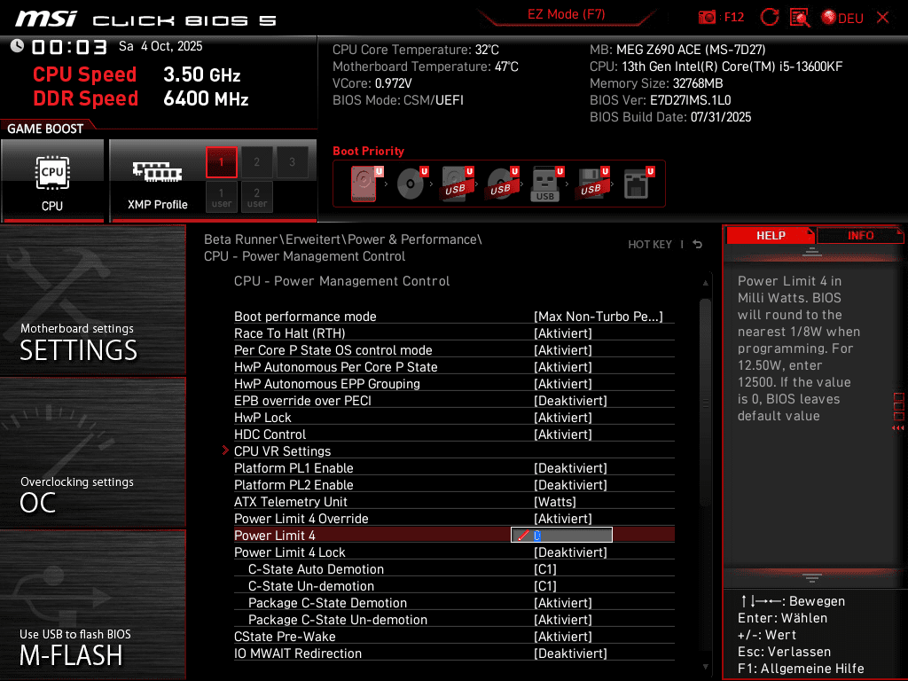Select the HDC Control row

pos(454,434)
